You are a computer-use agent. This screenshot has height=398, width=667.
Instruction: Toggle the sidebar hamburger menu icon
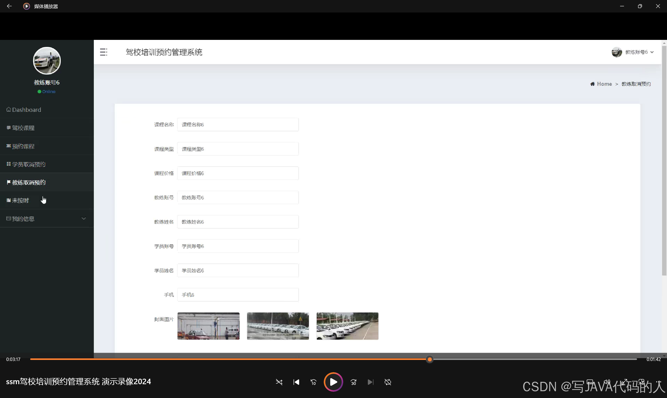[x=103, y=52]
